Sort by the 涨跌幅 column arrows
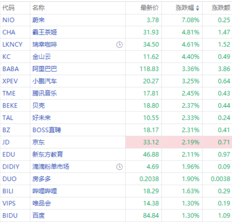Image resolution: width=232 pixels, height=222 pixels. click(x=197, y=8)
